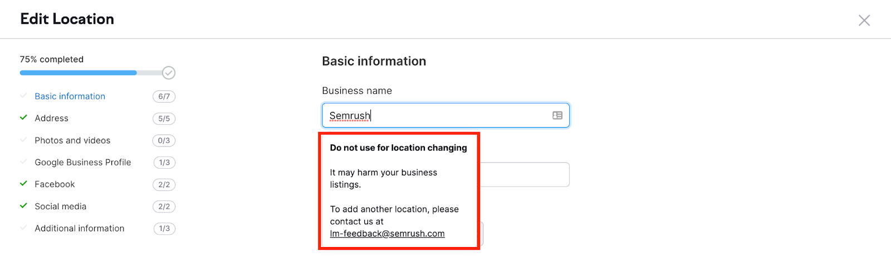
Task: Click the gray checkmark beside Photos and videos
Action: pyautogui.click(x=23, y=140)
